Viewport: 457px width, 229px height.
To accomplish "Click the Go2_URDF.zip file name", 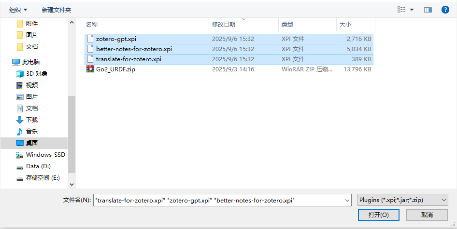I will 116,69.
